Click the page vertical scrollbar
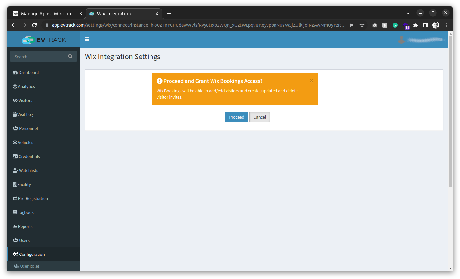The image size is (460, 279). [450, 111]
